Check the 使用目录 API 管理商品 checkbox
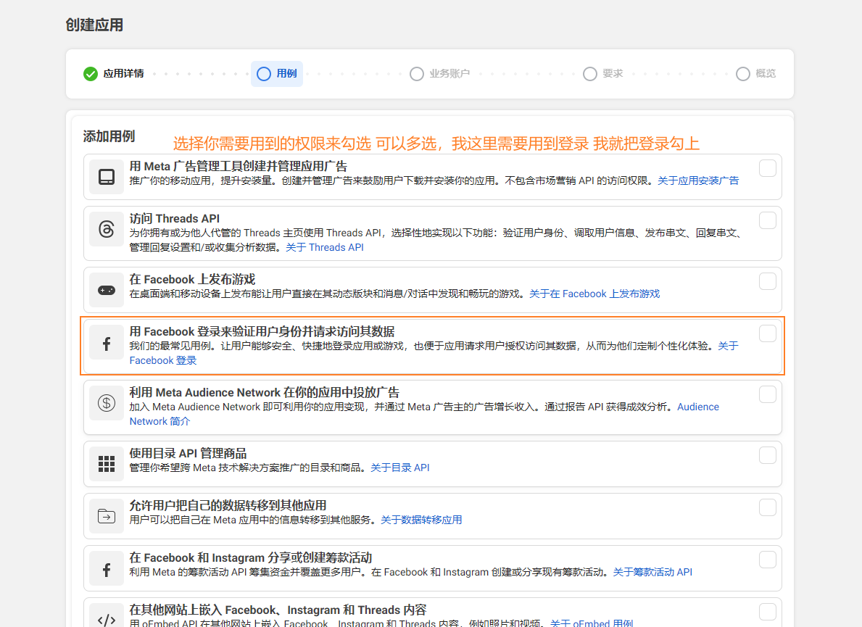This screenshot has width=862, height=627. point(767,455)
